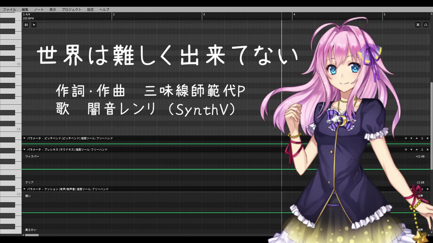Click horizontal scrollbar left arrow
Image resolution: width=433 pixels, height=243 pixels.
pos(23,235)
